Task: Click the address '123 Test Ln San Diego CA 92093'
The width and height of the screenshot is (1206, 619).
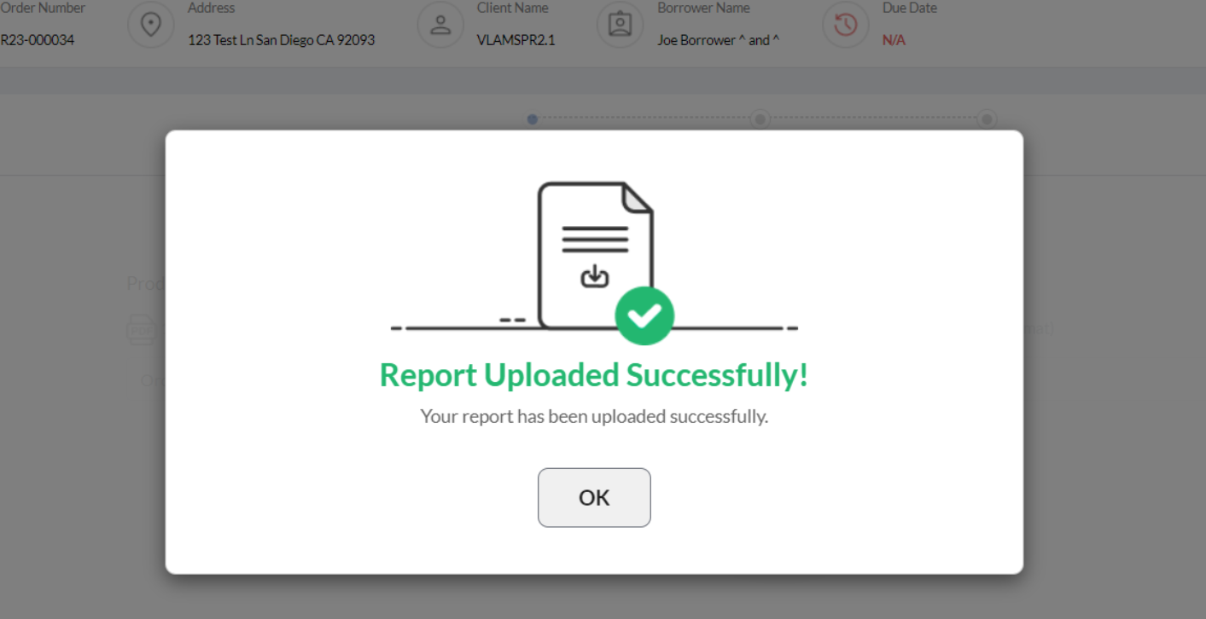Action: coord(281,40)
